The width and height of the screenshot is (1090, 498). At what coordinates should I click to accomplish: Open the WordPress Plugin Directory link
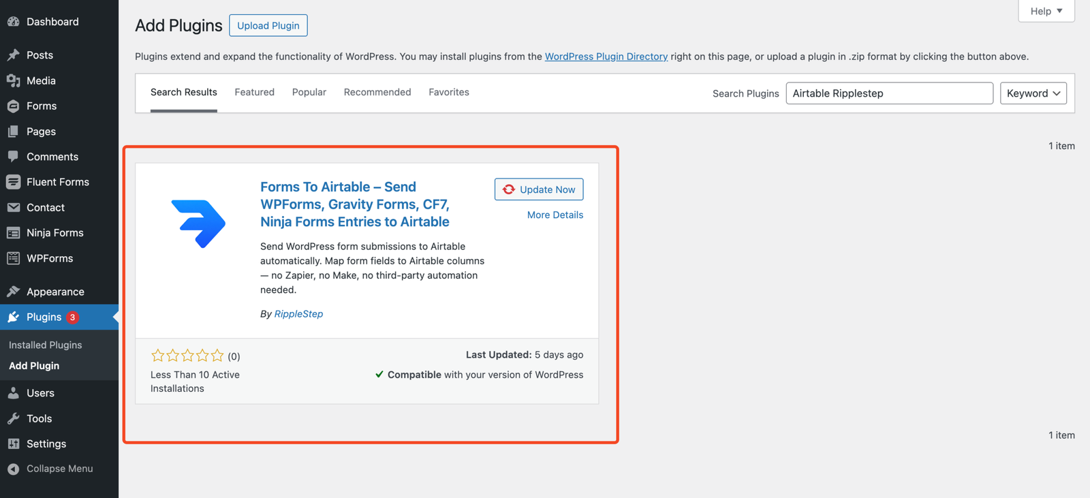pyautogui.click(x=606, y=57)
